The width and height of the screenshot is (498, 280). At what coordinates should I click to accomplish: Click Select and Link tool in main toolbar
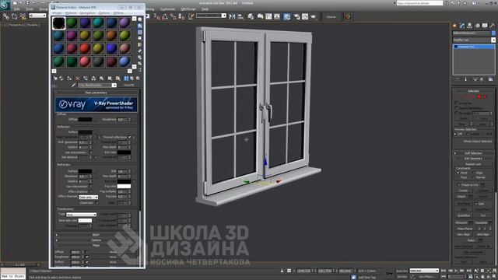5,16
